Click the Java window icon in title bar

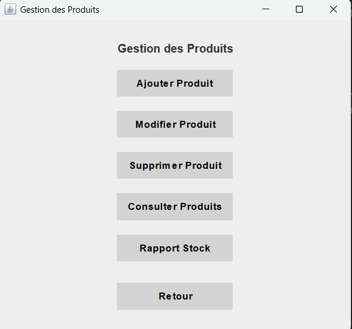click(10, 9)
